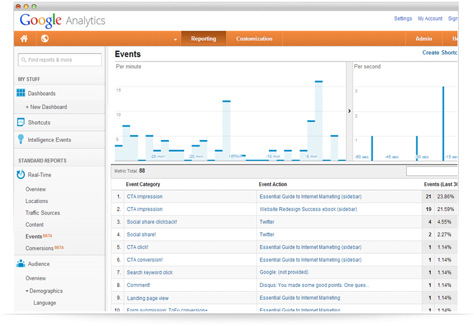Open the Locations report
The width and height of the screenshot is (474, 326).
click(37, 201)
